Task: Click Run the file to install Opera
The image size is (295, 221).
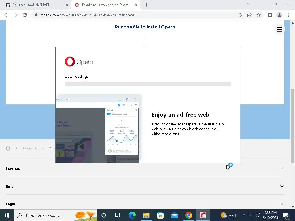Action: pyautogui.click(x=145, y=27)
